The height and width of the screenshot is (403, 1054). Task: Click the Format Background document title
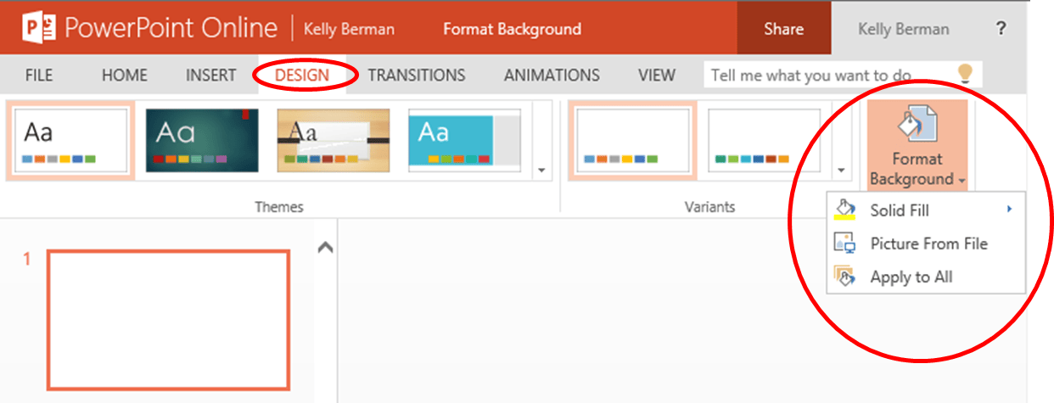(x=512, y=29)
